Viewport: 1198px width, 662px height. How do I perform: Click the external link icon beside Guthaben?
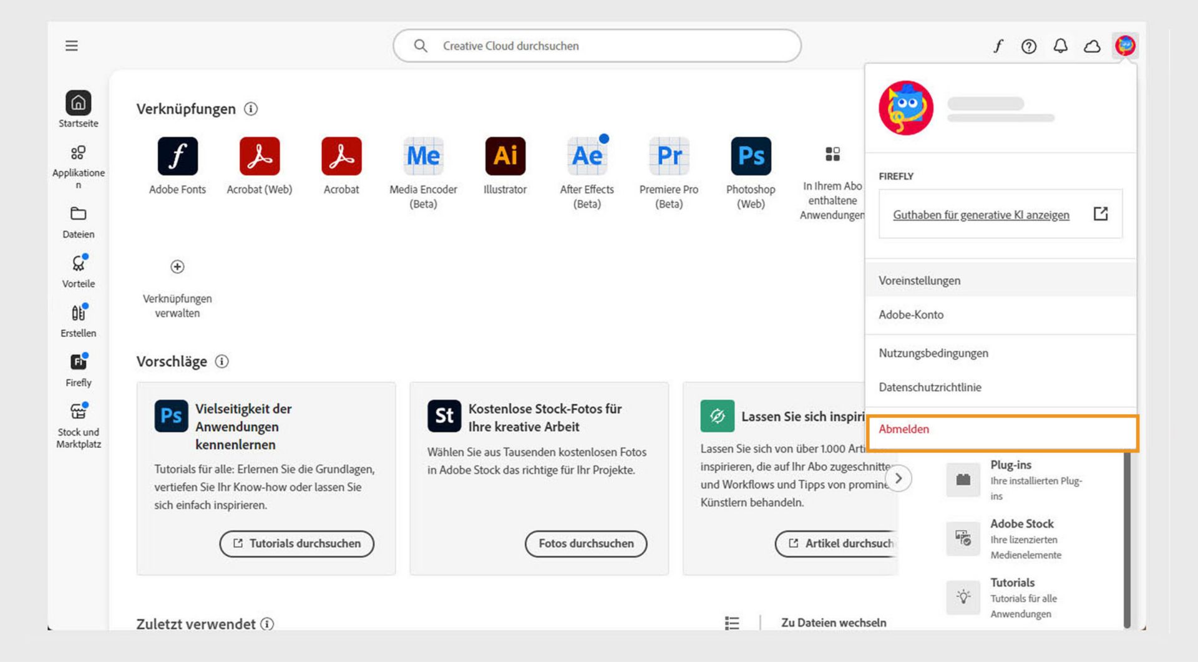pyautogui.click(x=1101, y=214)
